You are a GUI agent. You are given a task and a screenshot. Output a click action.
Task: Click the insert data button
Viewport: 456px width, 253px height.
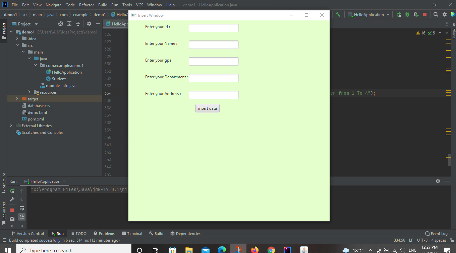point(208,108)
